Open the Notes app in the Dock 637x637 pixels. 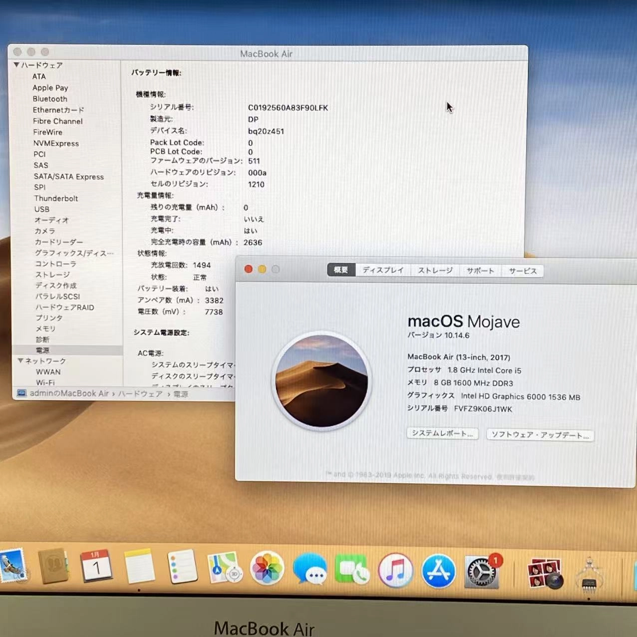pyautogui.click(x=139, y=566)
